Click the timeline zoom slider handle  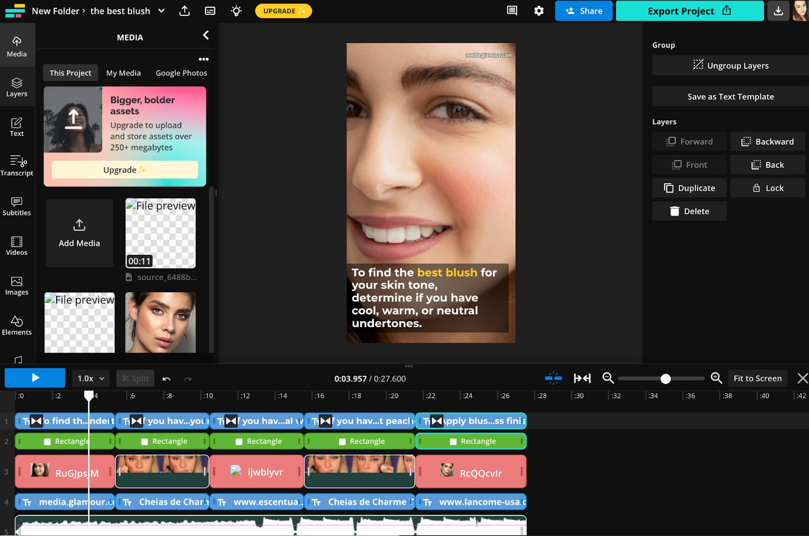click(x=665, y=379)
